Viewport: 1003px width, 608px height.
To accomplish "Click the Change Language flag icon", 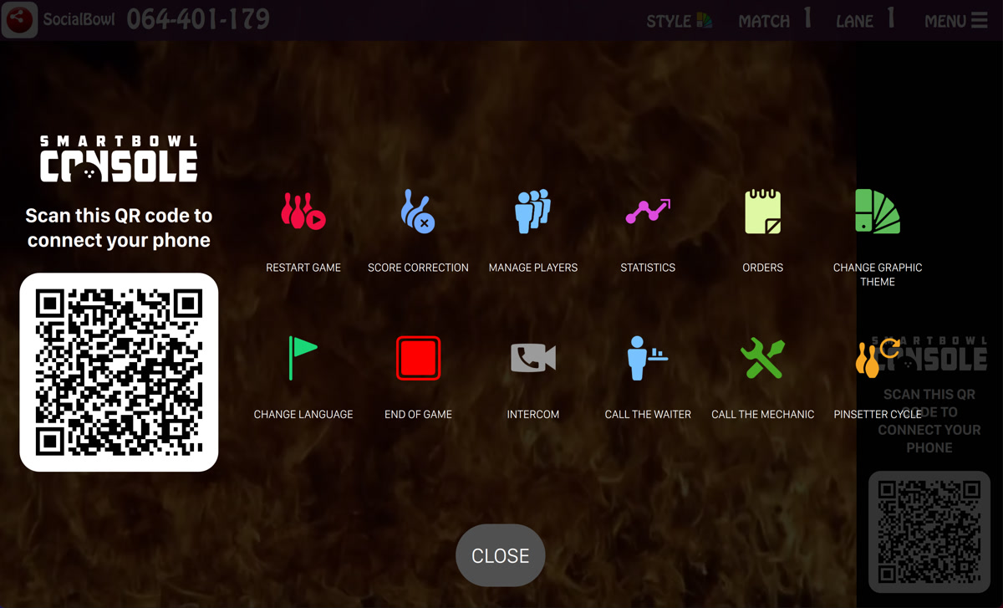I will (303, 358).
